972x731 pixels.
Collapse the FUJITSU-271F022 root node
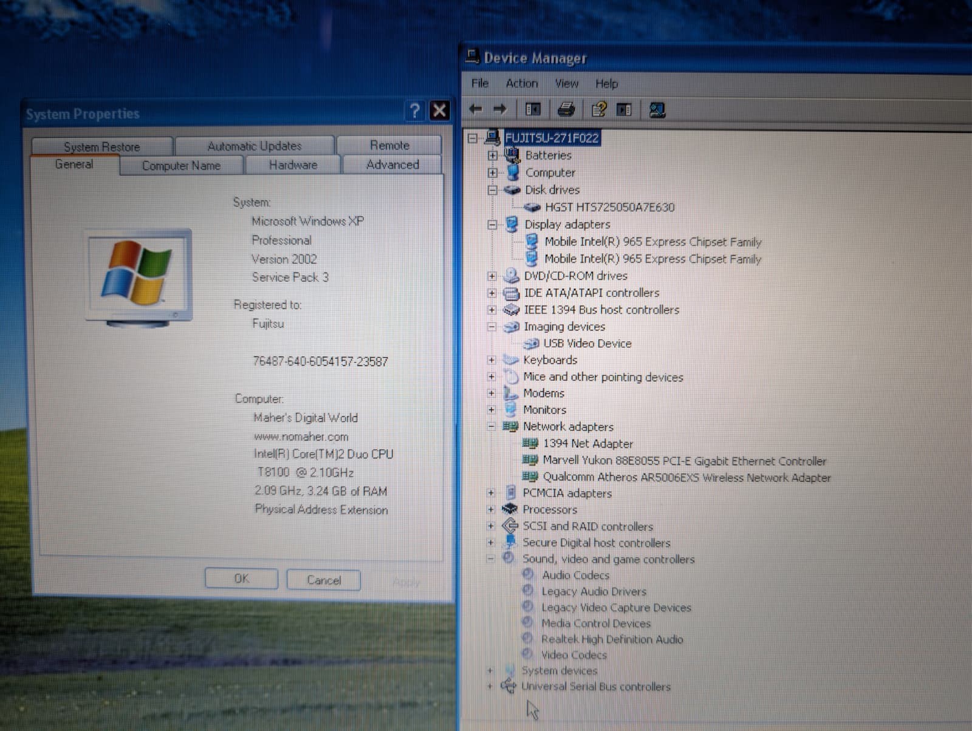pos(473,138)
